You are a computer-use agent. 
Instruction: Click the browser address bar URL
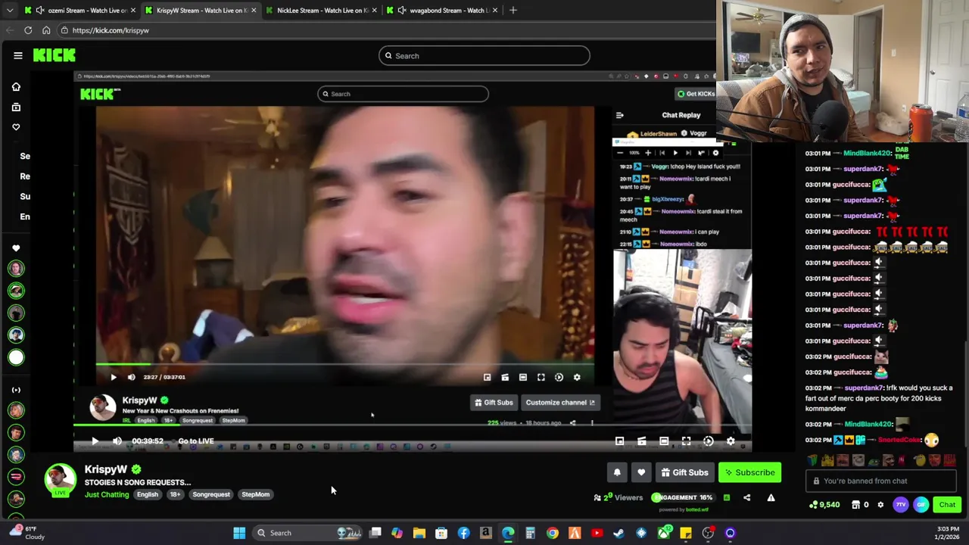(x=111, y=30)
